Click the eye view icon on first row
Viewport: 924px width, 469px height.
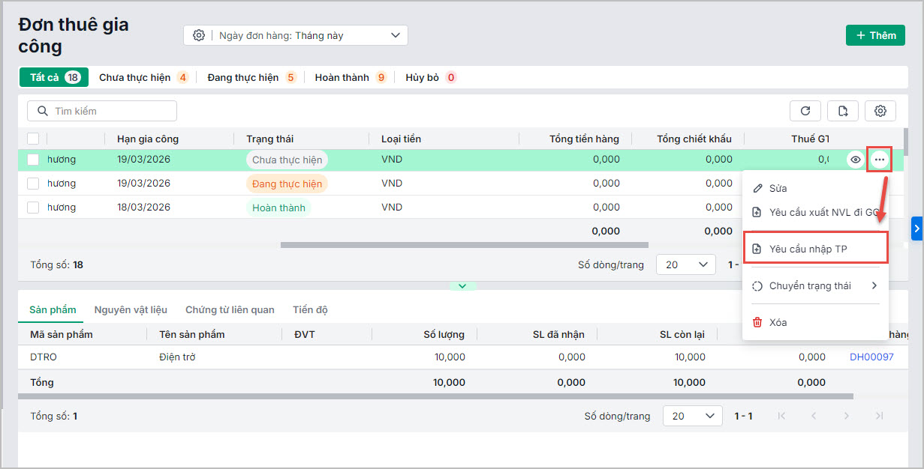(x=855, y=160)
